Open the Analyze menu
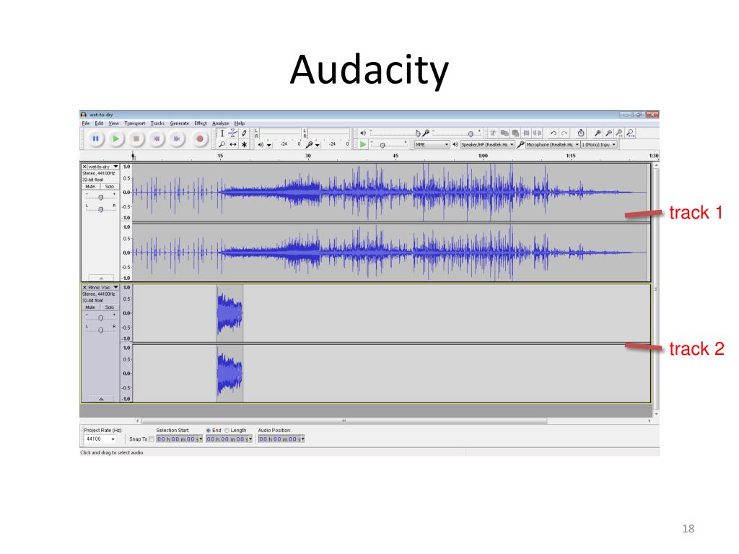739x554 pixels. point(221,123)
